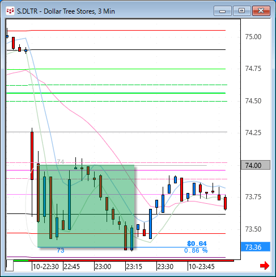Image resolution: width=276 pixels, height=277 pixels.
Task: Click the last red candle on the right
Action: tap(225, 203)
